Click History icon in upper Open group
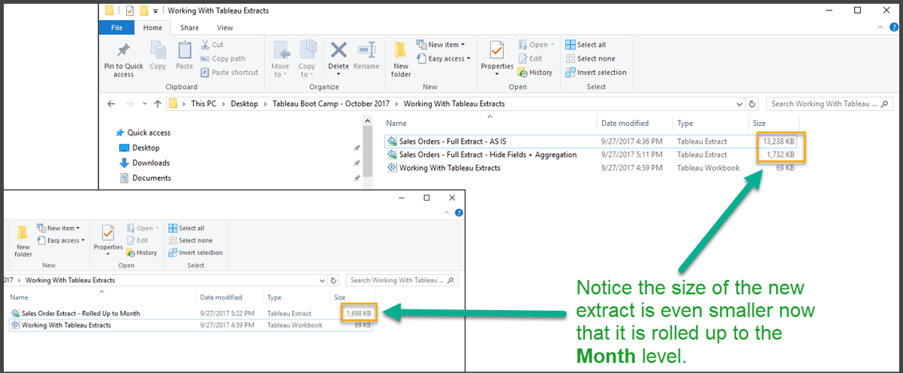Screen dimensions: 903x373 (x=535, y=73)
